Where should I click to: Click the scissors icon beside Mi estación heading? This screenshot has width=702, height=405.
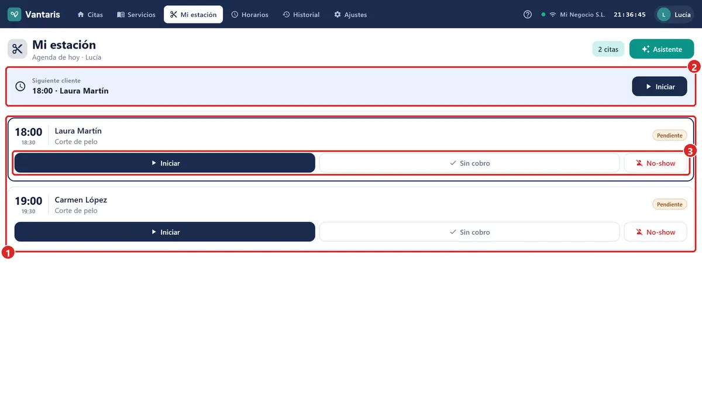tap(17, 49)
